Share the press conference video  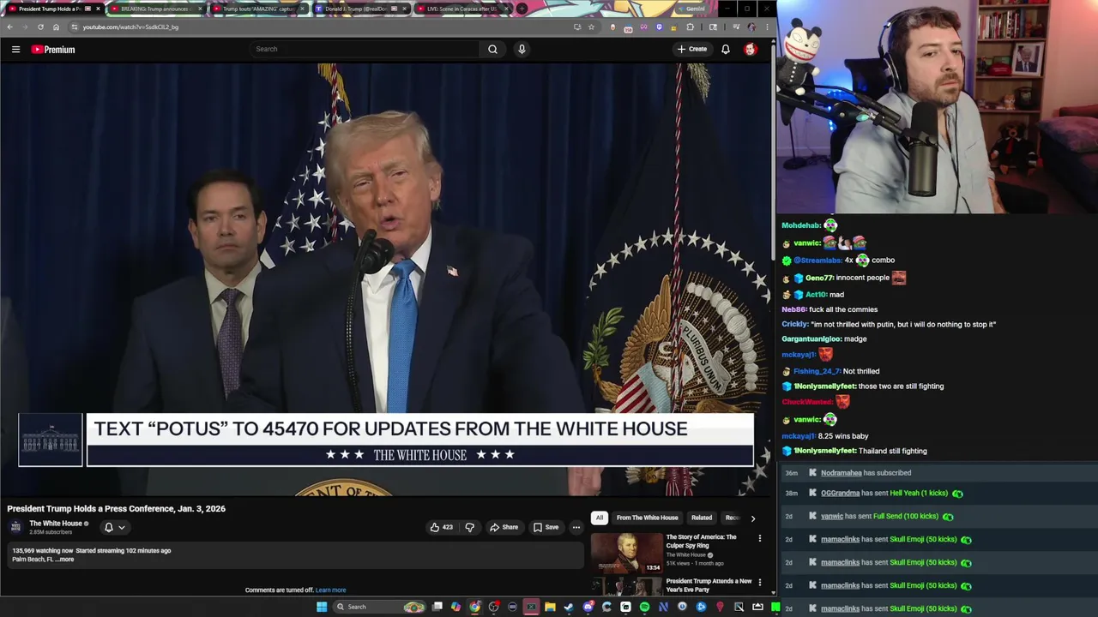(504, 527)
